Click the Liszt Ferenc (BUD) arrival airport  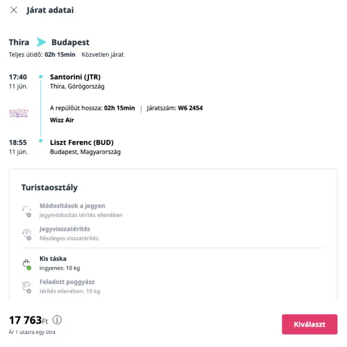[82, 142]
